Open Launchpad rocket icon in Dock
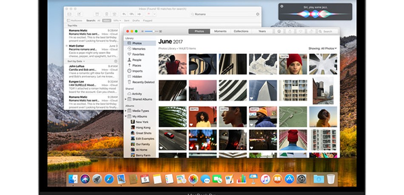 97,179
